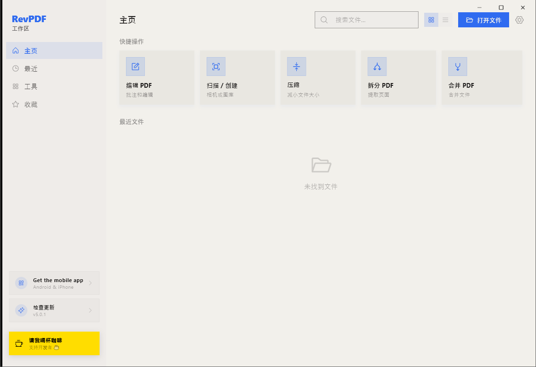Switch to list view

click(x=445, y=20)
